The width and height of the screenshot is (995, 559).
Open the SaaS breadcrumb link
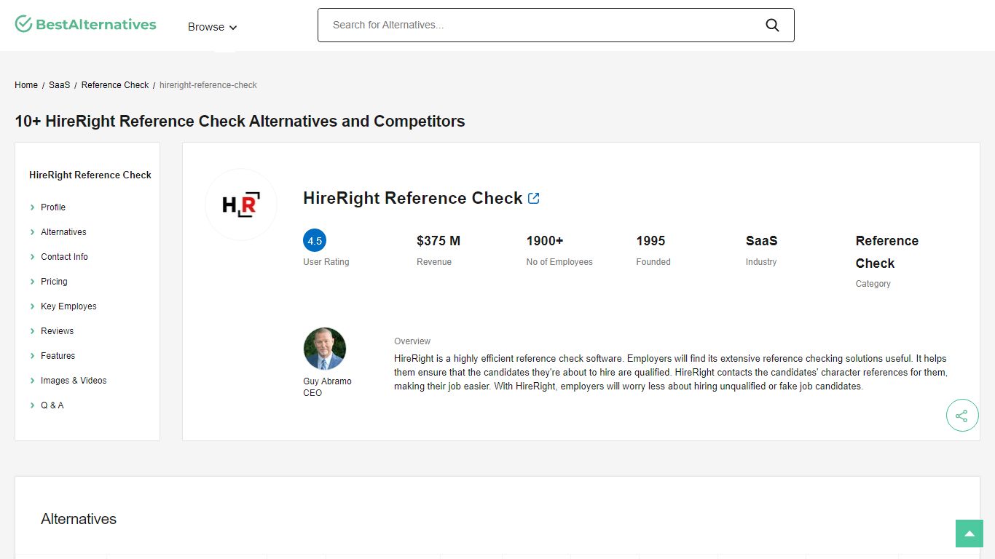pos(60,85)
